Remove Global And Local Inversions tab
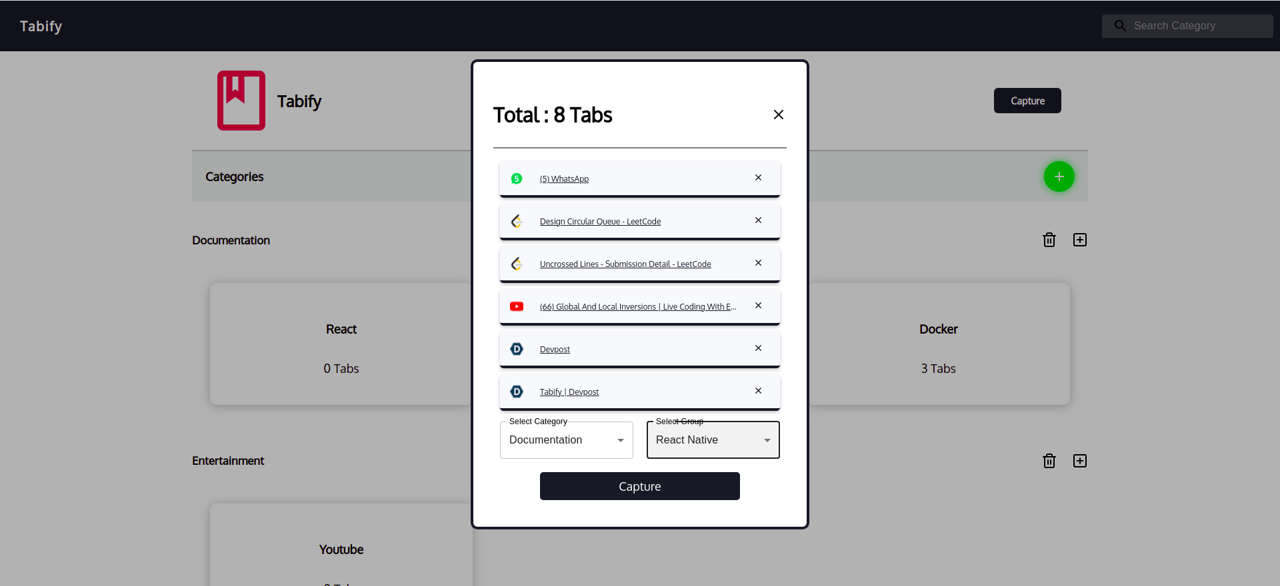 click(x=758, y=306)
